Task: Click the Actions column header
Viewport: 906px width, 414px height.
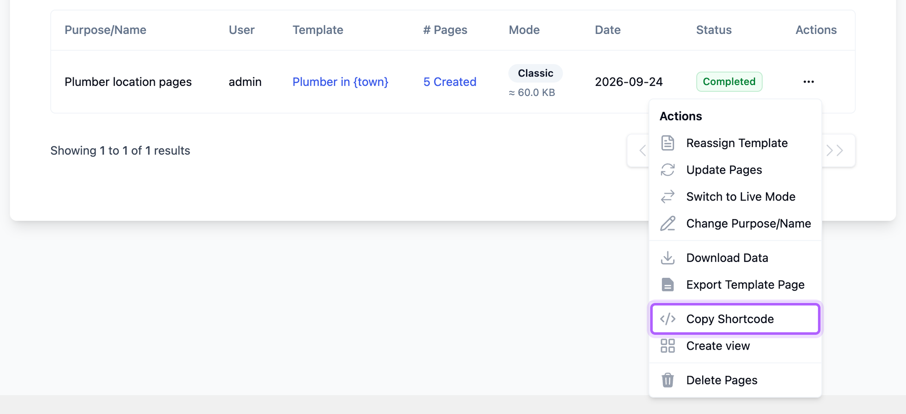Action: (x=816, y=30)
